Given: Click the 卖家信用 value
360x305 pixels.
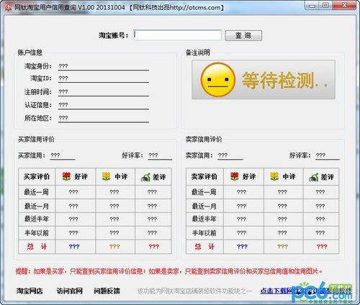Looking at the screenshot, I should (230, 155).
